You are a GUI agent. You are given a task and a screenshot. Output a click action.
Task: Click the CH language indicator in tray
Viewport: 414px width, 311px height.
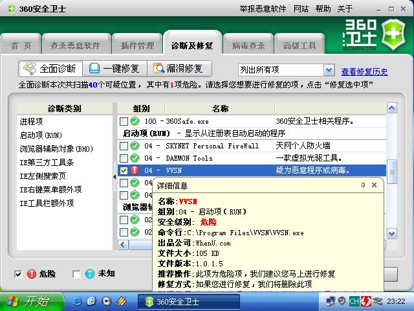tap(354, 301)
